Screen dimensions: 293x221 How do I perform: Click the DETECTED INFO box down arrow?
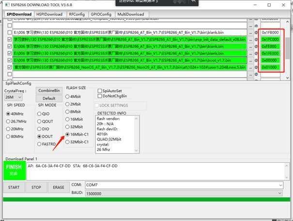tap(136, 151)
